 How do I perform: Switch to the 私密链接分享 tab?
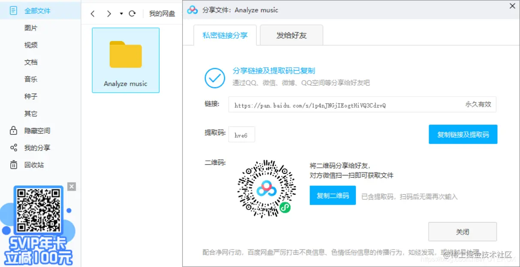[225, 35]
